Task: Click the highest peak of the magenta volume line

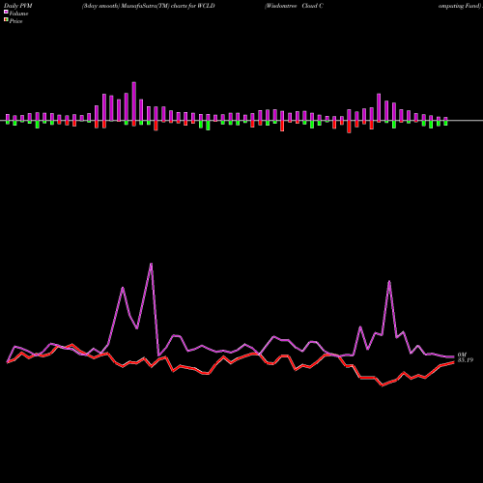Action: [151, 264]
